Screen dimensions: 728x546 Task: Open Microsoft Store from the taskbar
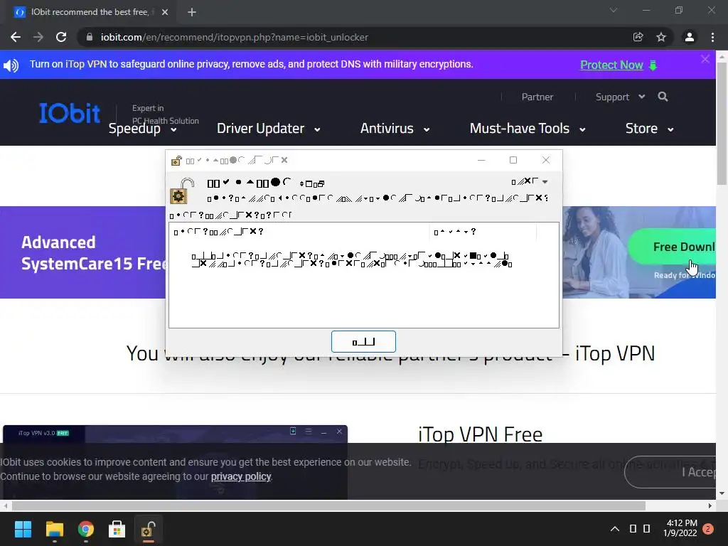[x=117, y=529]
